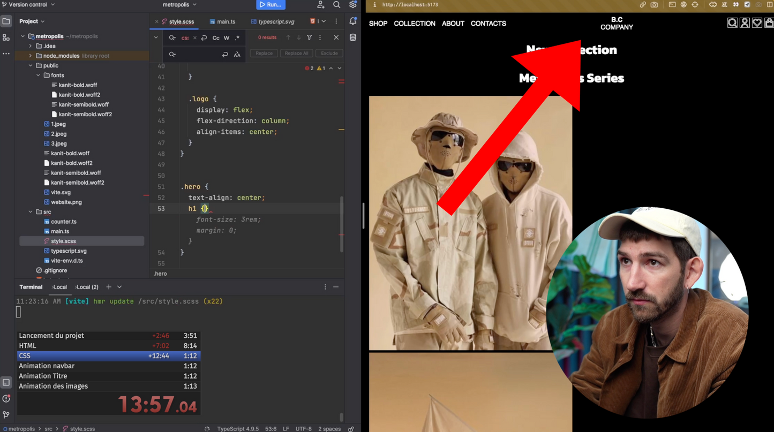Open the IDE settings gear

(x=352, y=5)
